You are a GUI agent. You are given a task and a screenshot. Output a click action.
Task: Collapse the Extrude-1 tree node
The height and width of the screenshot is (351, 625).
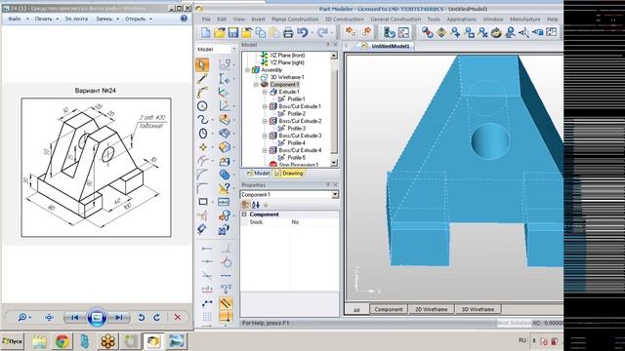265,92
